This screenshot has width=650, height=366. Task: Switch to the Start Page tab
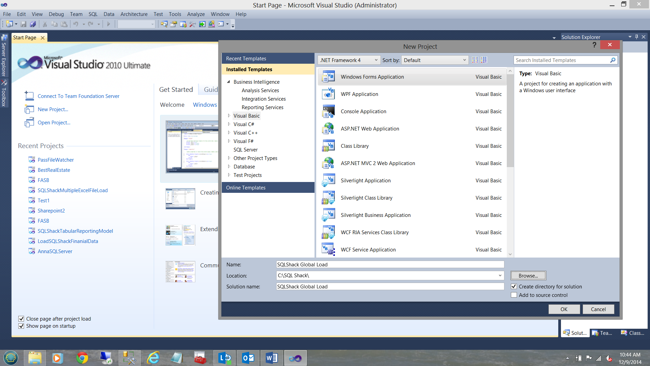24,37
